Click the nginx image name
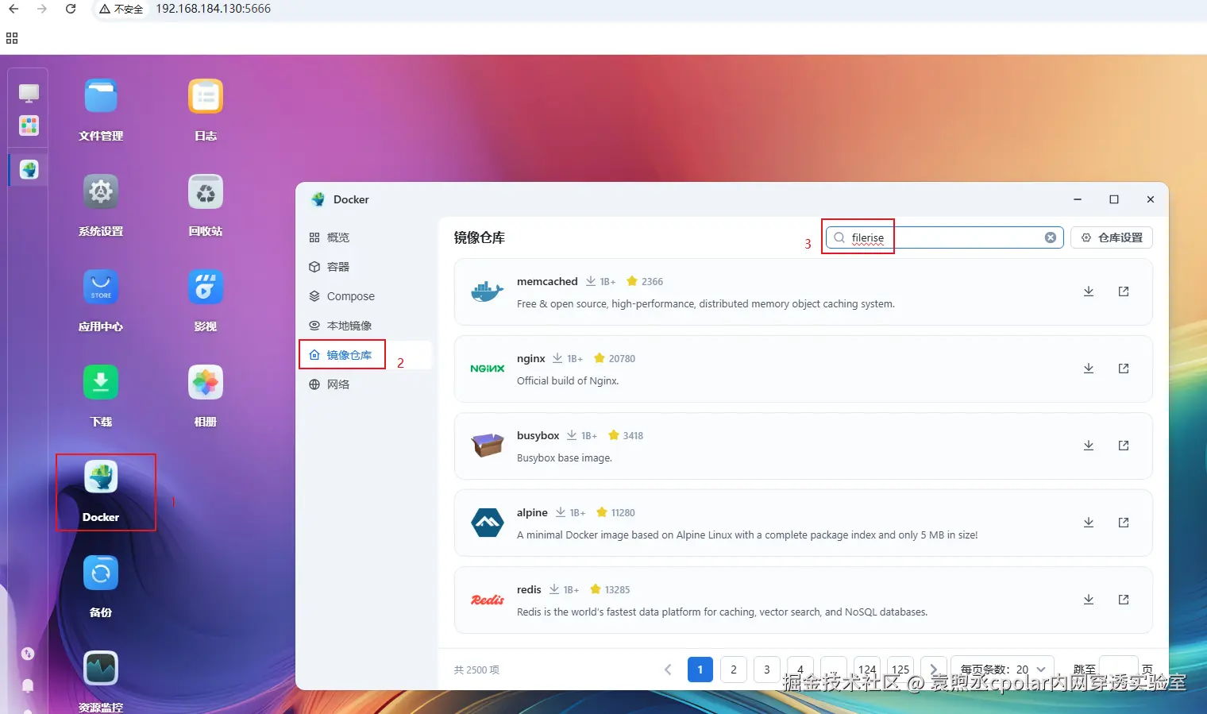The height and width of the screenshot is (714, 1207). coord(531,358)
